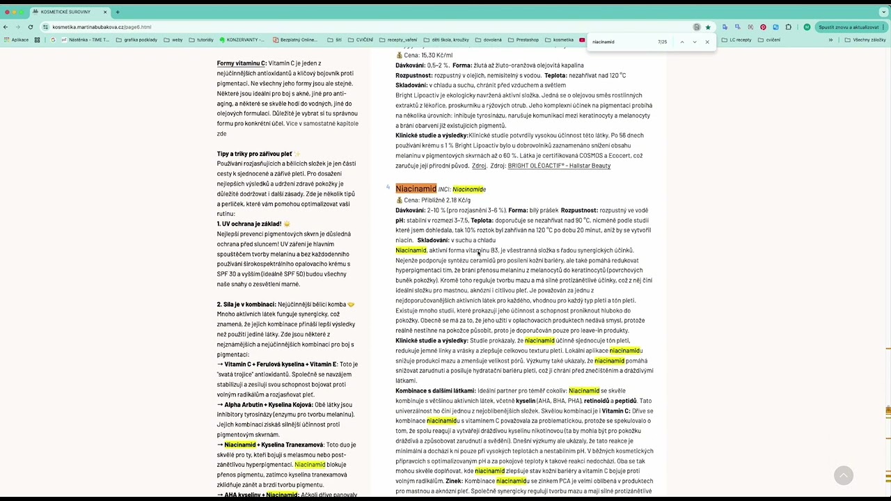This screenshot has width=891, height=501.
Task: Close the find bar
Action: pos(707,42)
